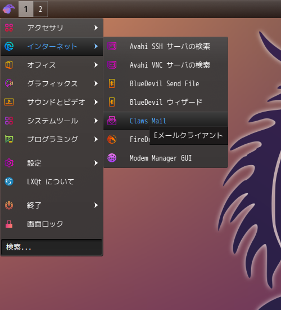Open the プログラミング menu category
Image resolution: width=281 pixels, height=310 pixels.
click(52, 139)
